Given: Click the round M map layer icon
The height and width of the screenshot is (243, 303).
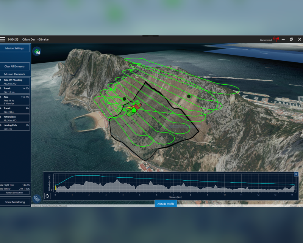Looking at the screenshot, I should [x=37, y=51].
